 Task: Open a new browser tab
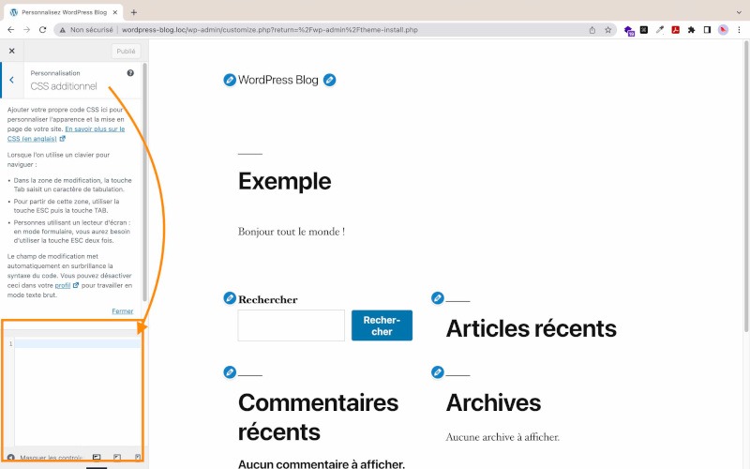[x=134, y=11]
